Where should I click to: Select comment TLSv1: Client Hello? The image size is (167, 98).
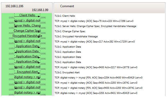(65, 16)
